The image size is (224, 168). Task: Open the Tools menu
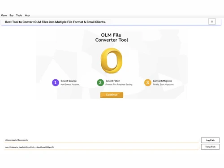tap(19, 15)
